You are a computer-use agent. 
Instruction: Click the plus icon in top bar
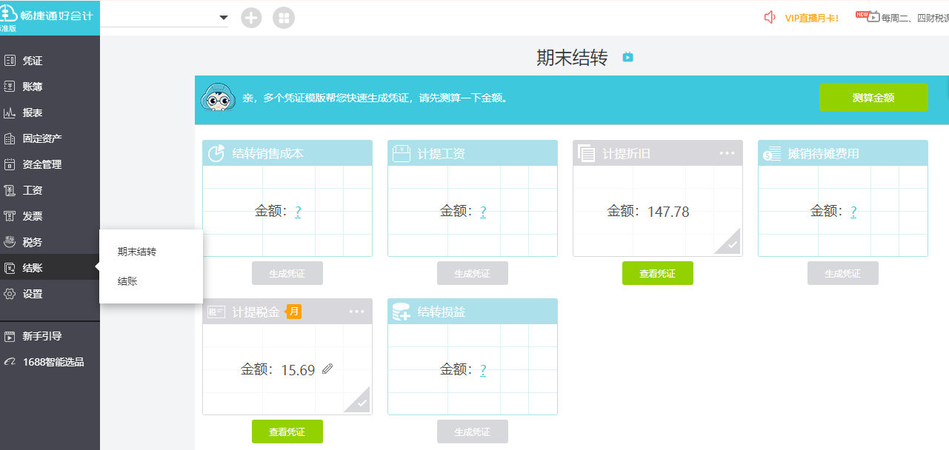251,18
